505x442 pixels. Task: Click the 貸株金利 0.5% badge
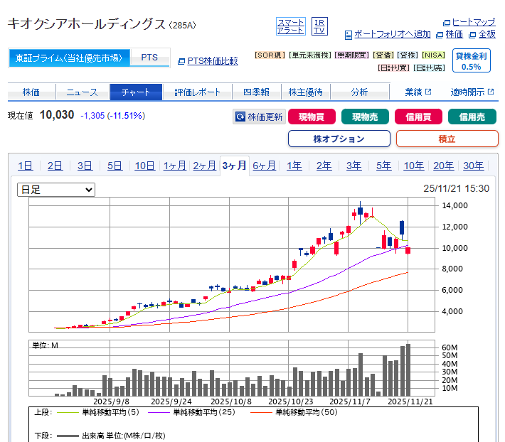tap(471, 61)
